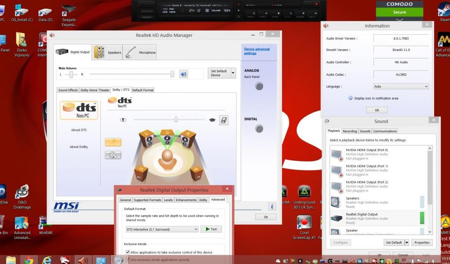This screenshot has width=450, height=264.
Task: Open Internet Explorer from the taskbar
Action: [47, 260]
